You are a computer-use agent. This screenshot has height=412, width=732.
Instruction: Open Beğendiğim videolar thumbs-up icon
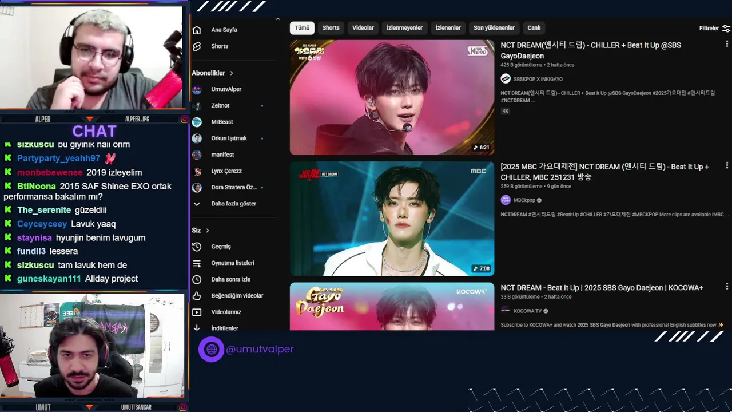(x=197, y=296)
